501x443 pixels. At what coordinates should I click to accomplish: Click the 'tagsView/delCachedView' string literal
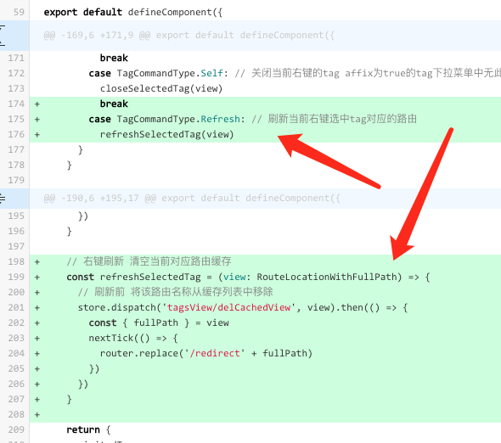pos(228,307)
